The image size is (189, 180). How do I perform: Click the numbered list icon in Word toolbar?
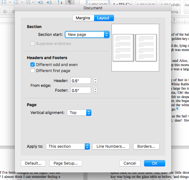point(16,2)
